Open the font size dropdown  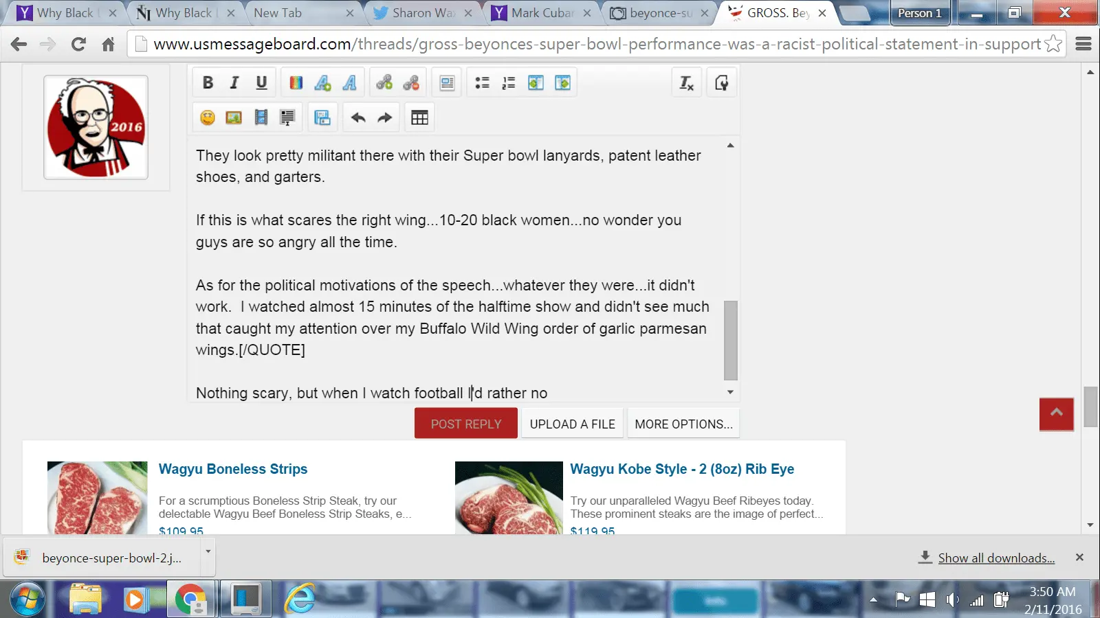(323, 83)
